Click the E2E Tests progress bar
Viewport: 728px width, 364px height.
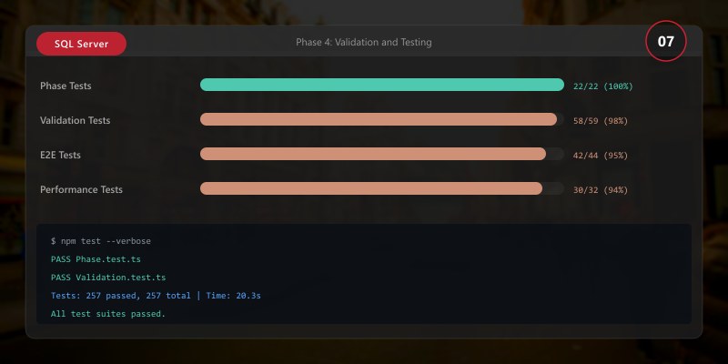[x=382, y=154]
